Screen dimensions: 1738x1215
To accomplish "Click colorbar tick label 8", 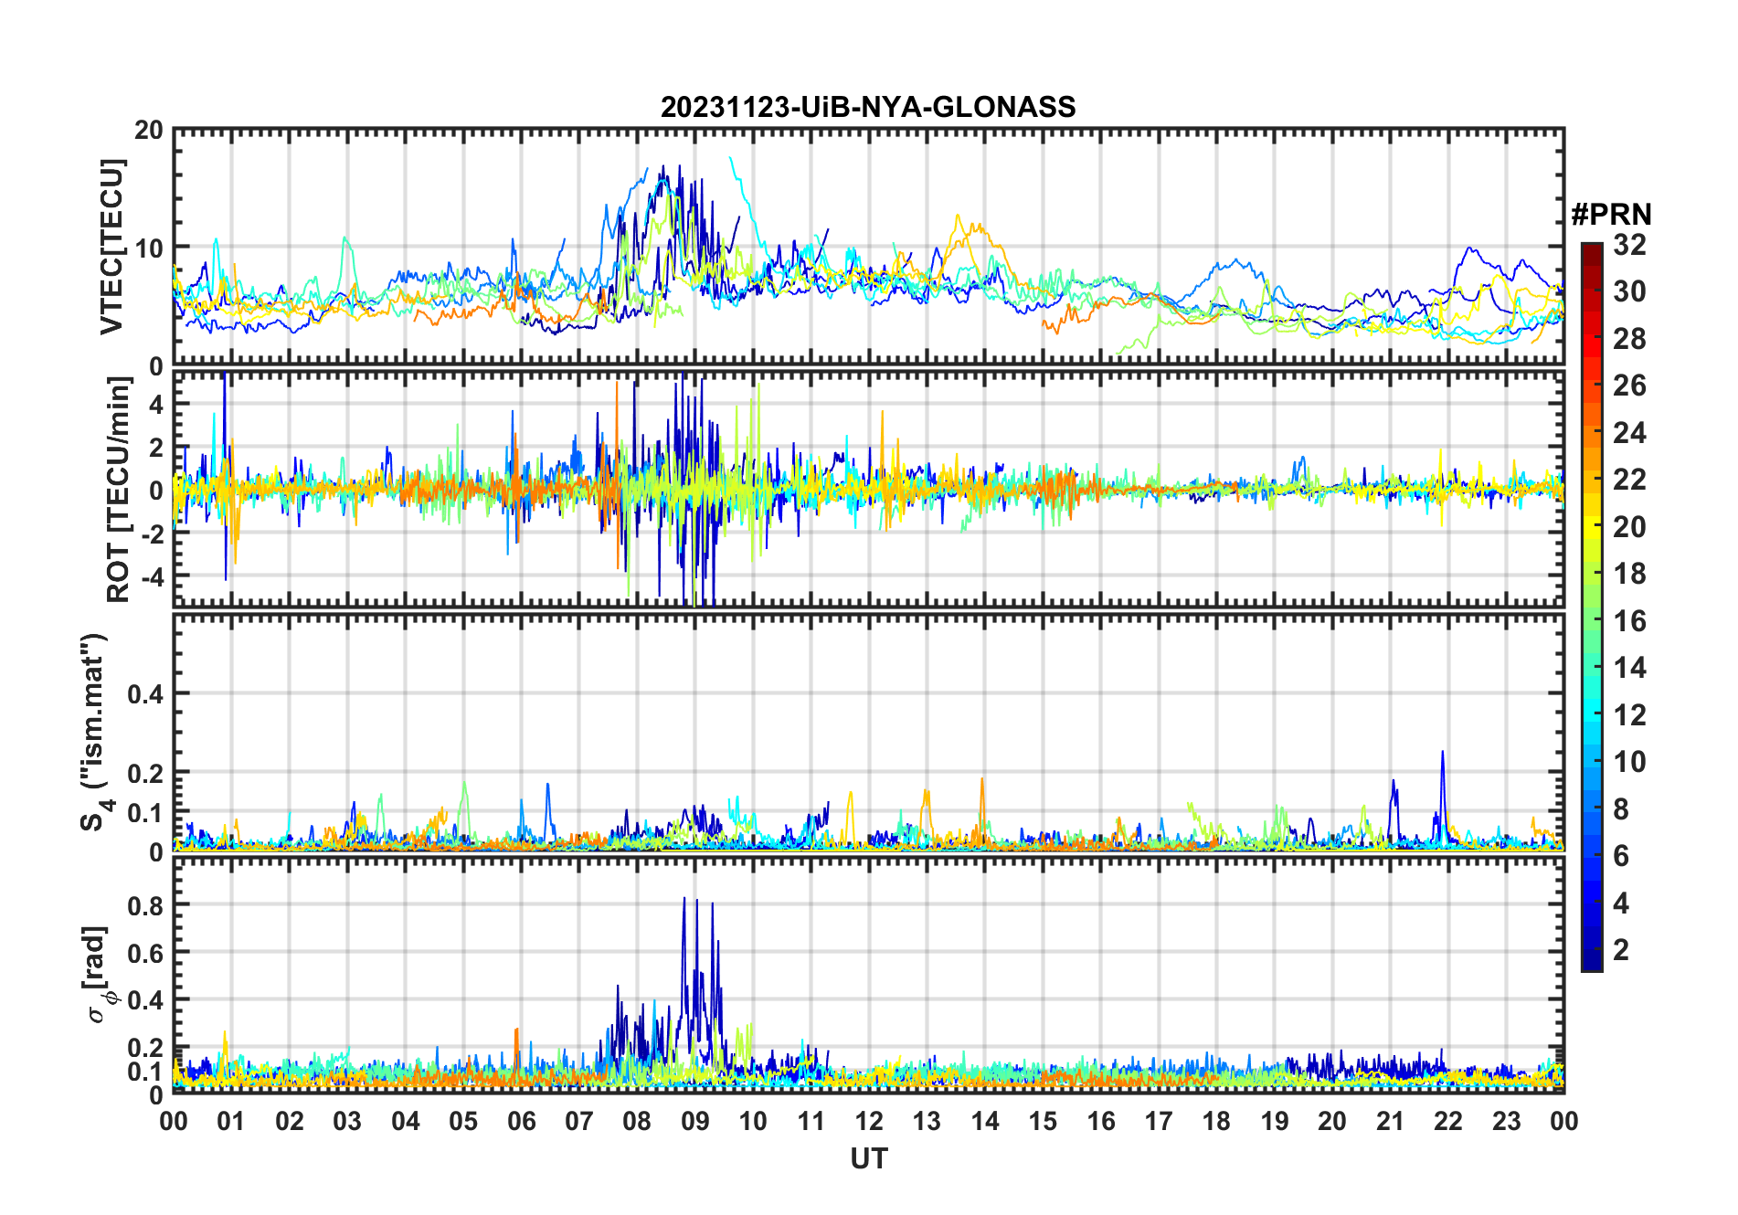I will pyautogui.click(x=1621, y=809).
